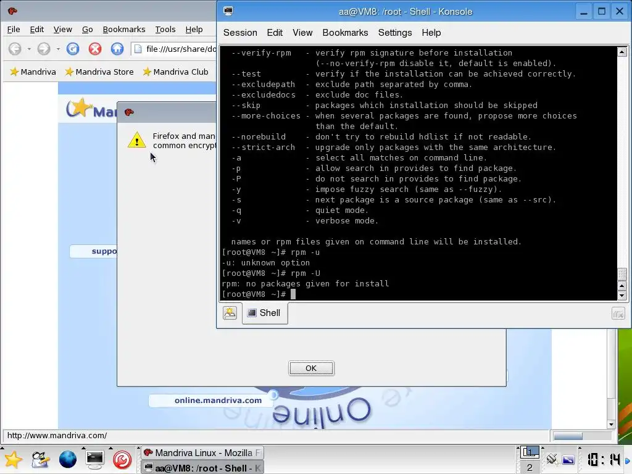Click the taskbar clock showing 10:14
Viewport: 632px width, 474px height.
[x=604, y=459]
